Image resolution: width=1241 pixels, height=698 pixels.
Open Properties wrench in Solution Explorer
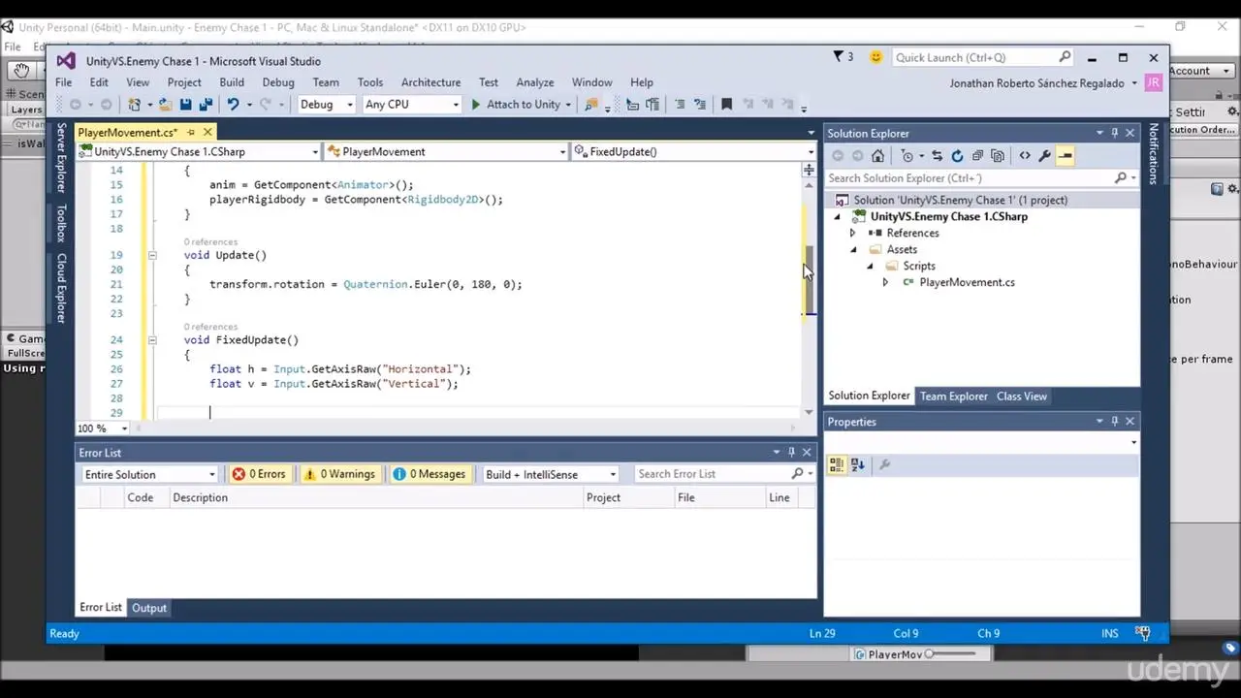tap(1044, 155)
